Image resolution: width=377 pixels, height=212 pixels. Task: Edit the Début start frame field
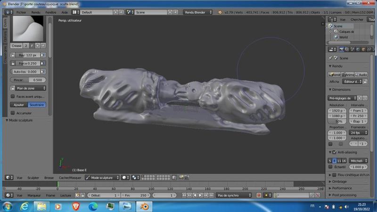coord(104,195)
